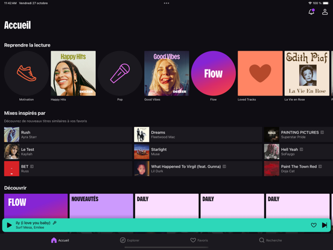
Task: Tap the Wi-Fi status indicator
Action: (310, 3)
